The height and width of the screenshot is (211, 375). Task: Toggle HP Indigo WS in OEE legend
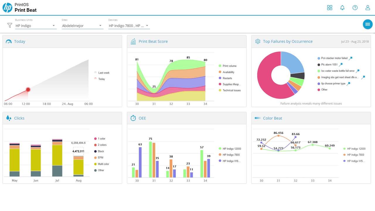click(x=230, y=161)
